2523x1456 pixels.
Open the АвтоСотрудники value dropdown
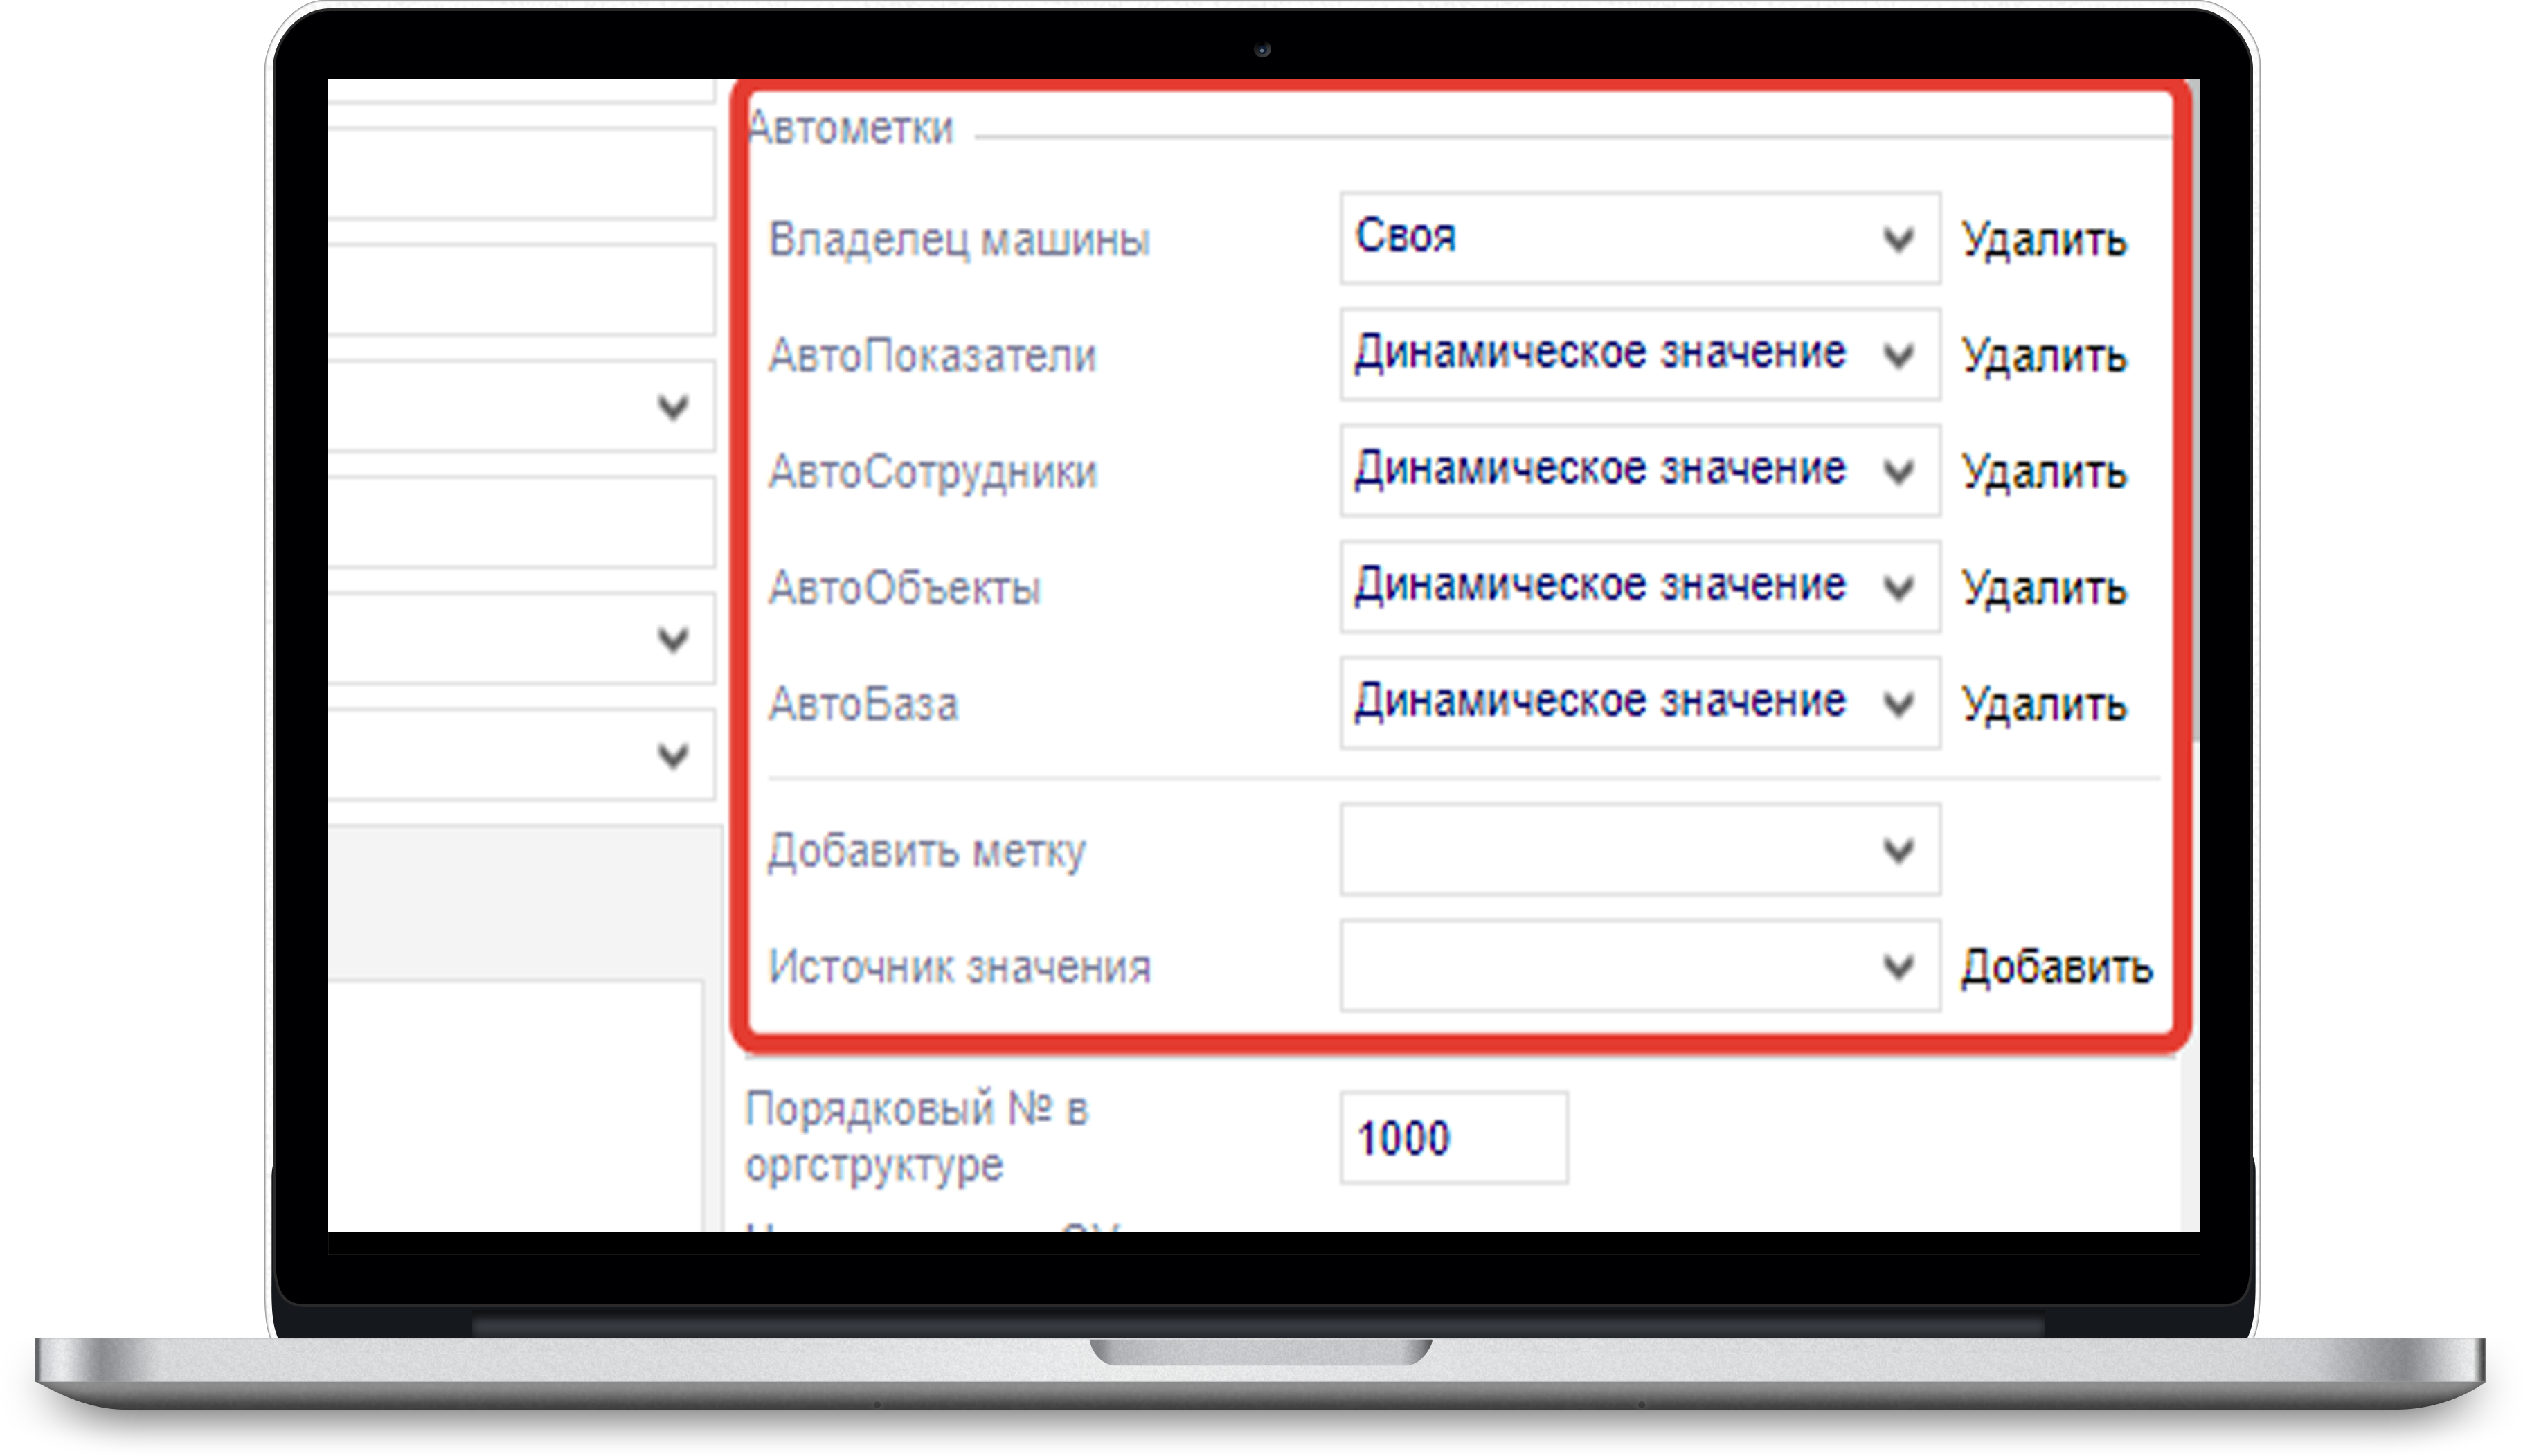tap(1639, 471)
